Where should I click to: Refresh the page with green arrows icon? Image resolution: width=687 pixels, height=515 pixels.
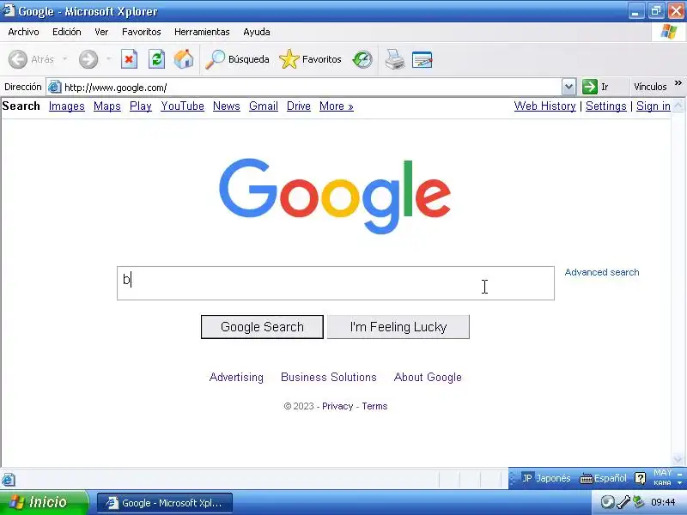coord(156,59)
